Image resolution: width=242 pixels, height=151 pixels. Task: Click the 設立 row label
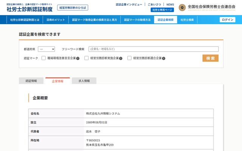point(34,122)
